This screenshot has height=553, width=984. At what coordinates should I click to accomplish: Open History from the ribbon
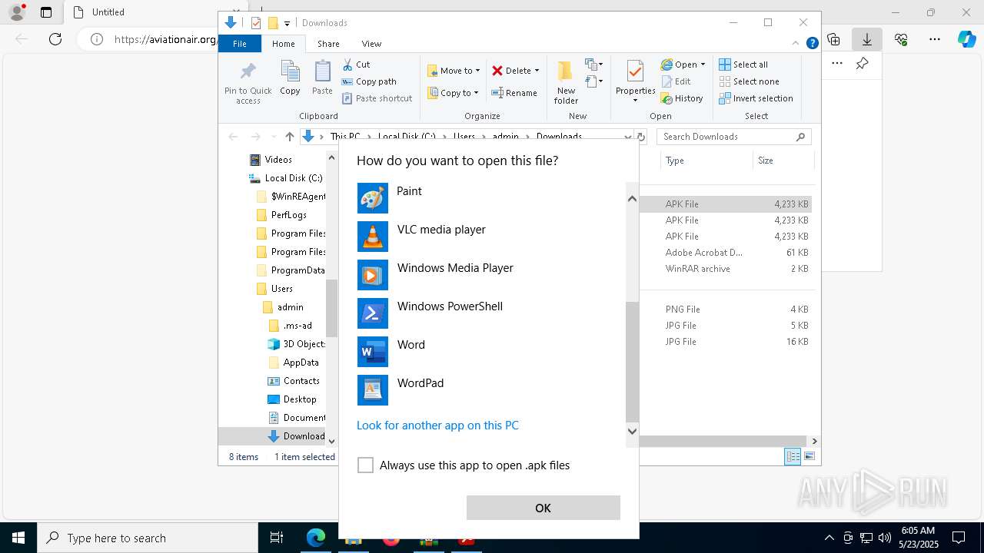(682, 98)
